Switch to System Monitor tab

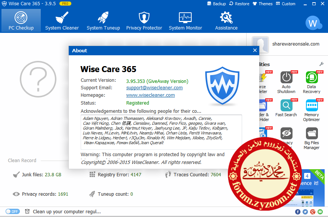point(185,21)
